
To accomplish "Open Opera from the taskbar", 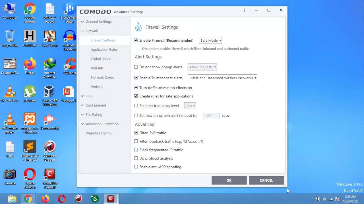I will 62,199.
